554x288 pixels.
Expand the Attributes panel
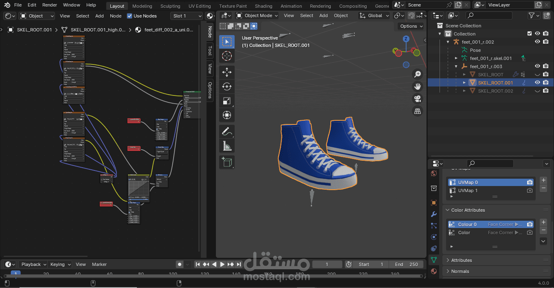coord(462,260)
